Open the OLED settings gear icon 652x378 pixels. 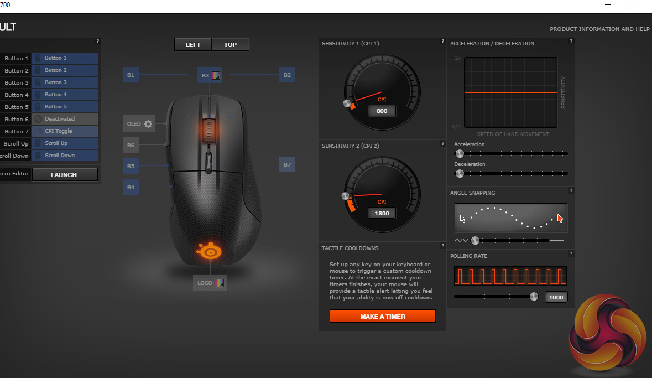148,124
